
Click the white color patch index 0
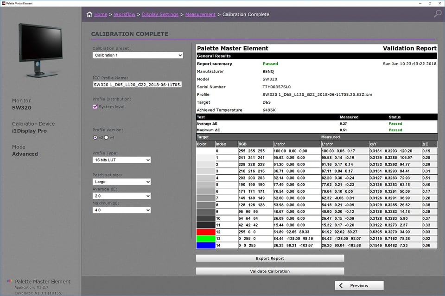(x=206, y=151)
